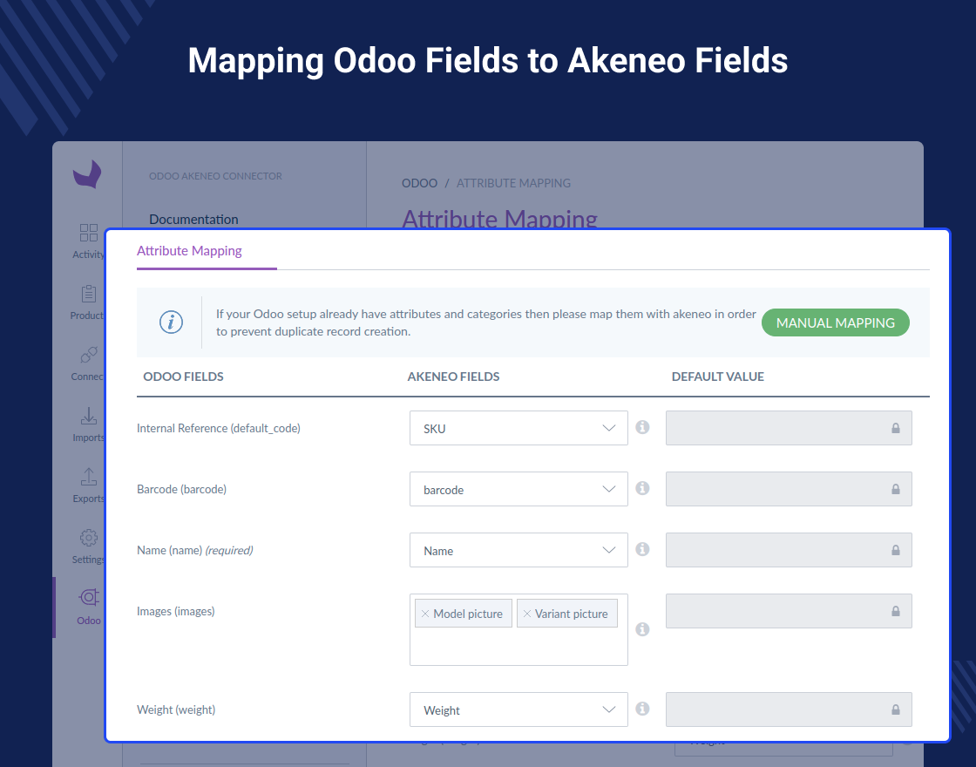Viewport: 976px width, 767px height.
Task: Select the Attribute Mapping tab
Action: [189, 250]
